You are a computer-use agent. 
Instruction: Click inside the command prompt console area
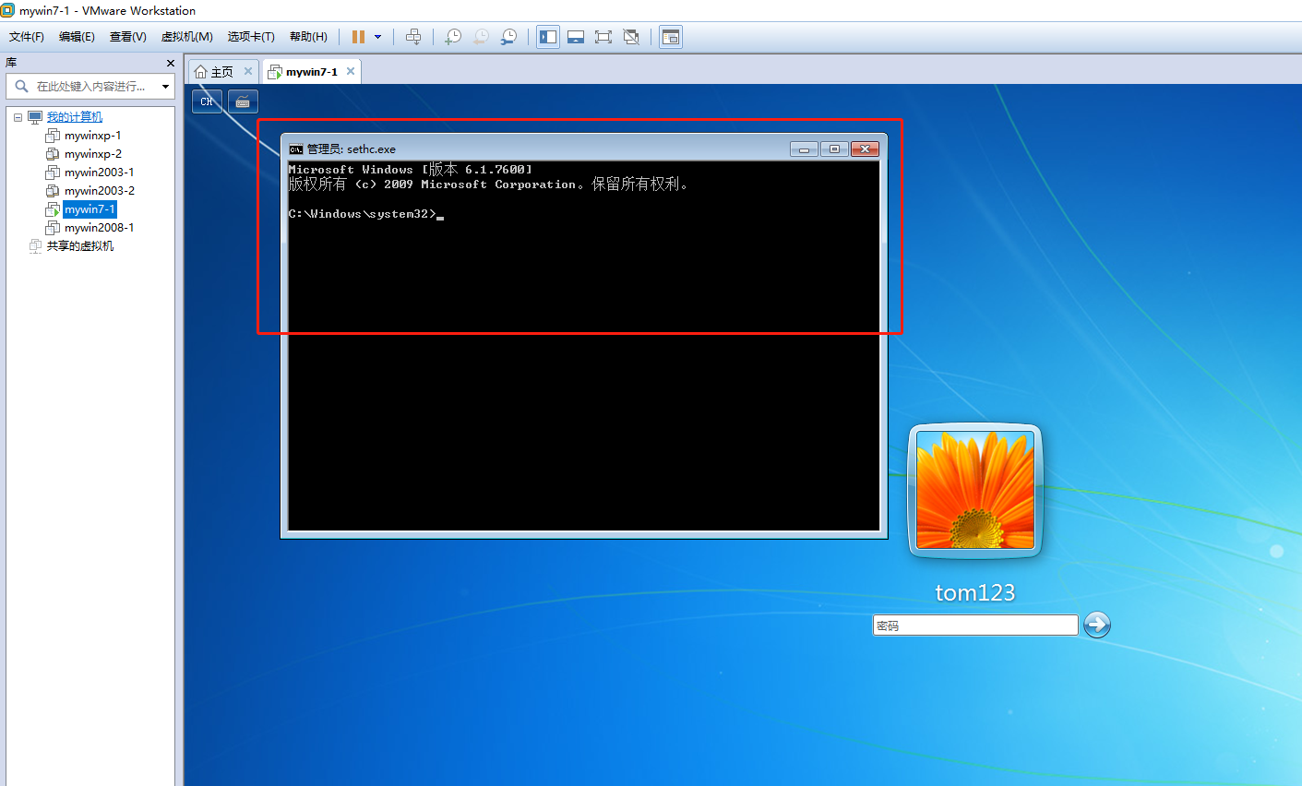pos(584,346)
